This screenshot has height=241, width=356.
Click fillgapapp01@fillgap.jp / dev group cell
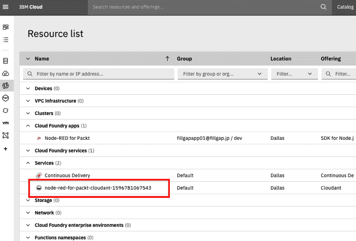point(209,138)
